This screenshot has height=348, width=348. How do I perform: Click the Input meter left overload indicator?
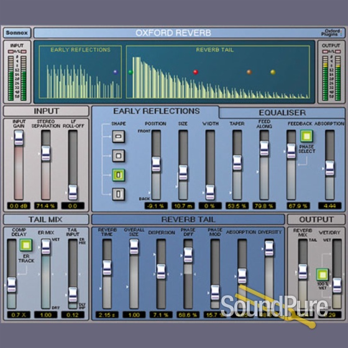(11, 52)
